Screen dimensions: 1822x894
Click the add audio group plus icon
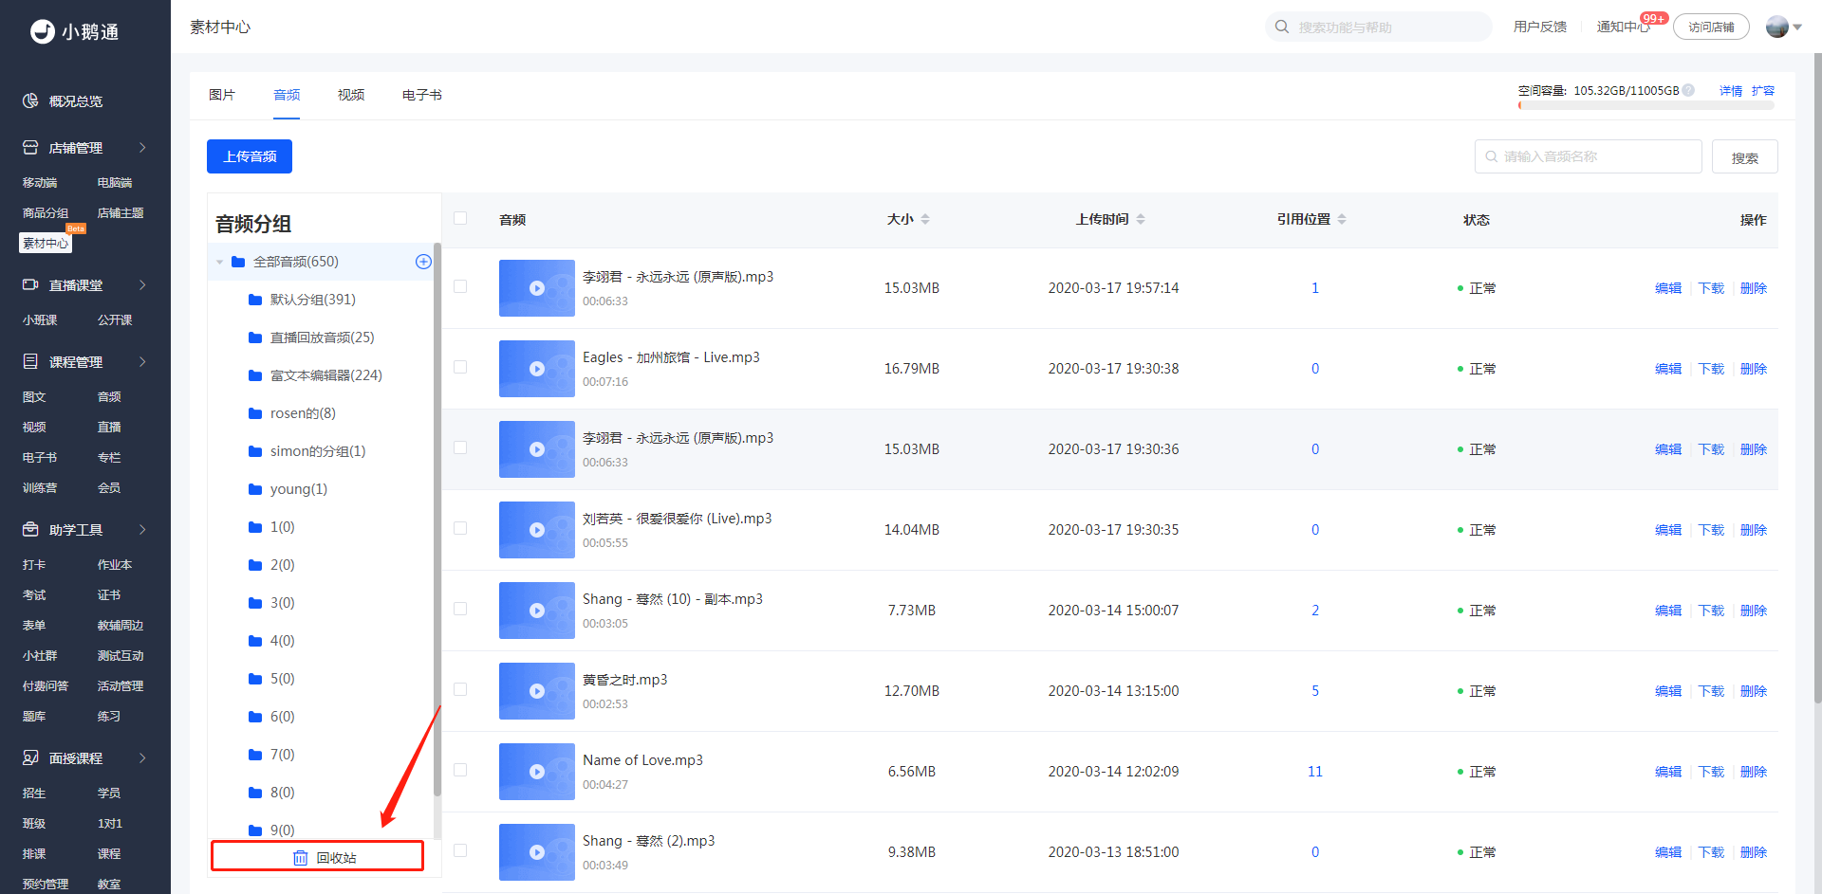(x=423, y=262)
